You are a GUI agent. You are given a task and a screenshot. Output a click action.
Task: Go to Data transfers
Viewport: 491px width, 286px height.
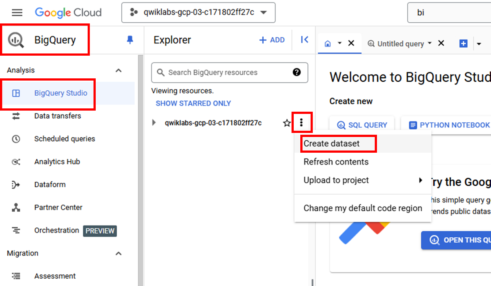click(x=58, y=116)
